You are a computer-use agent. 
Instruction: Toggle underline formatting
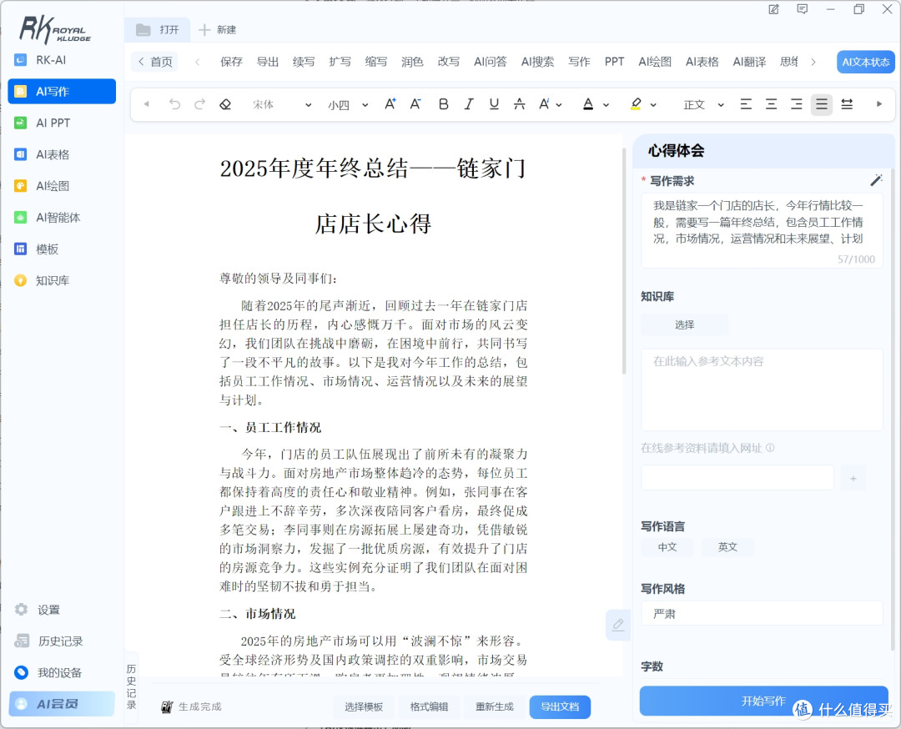(x=494, y=104)
